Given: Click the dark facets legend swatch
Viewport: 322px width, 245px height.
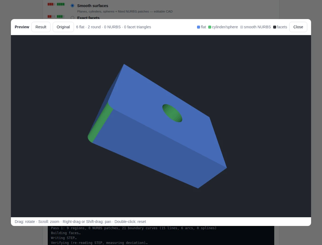Looking at the screenshot, I should [275, 27].
